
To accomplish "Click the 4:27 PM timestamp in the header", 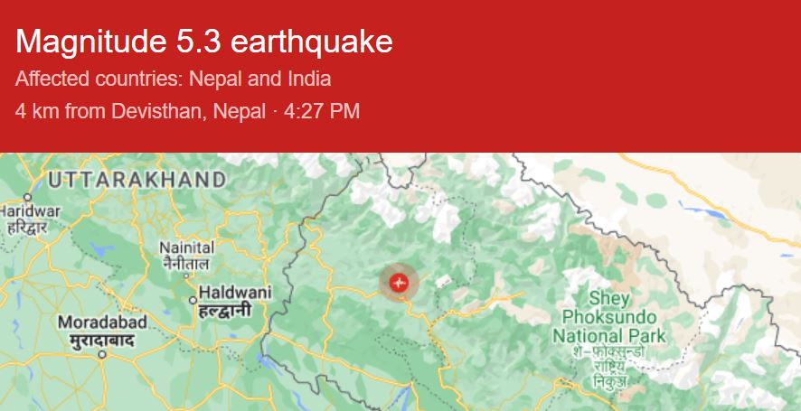I will click(322, 111).
